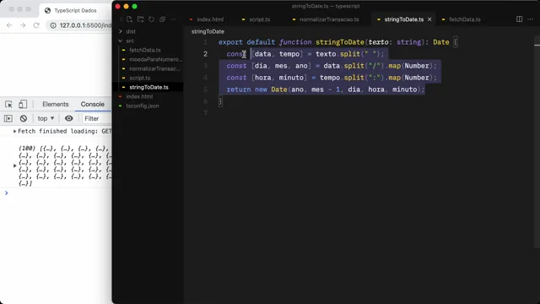Expand the logged array of 100 objects

tap(15, 166)
